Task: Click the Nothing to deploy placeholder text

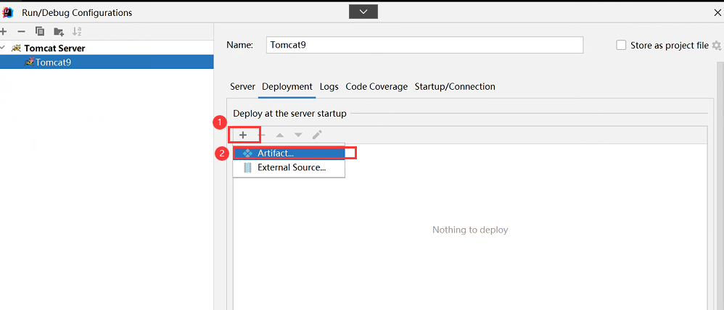Action: pyautogui.click(x=470, y=230)
